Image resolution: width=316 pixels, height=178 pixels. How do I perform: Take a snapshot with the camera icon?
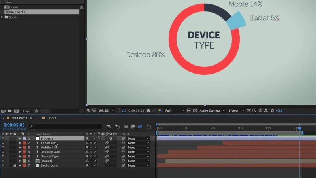149,110
